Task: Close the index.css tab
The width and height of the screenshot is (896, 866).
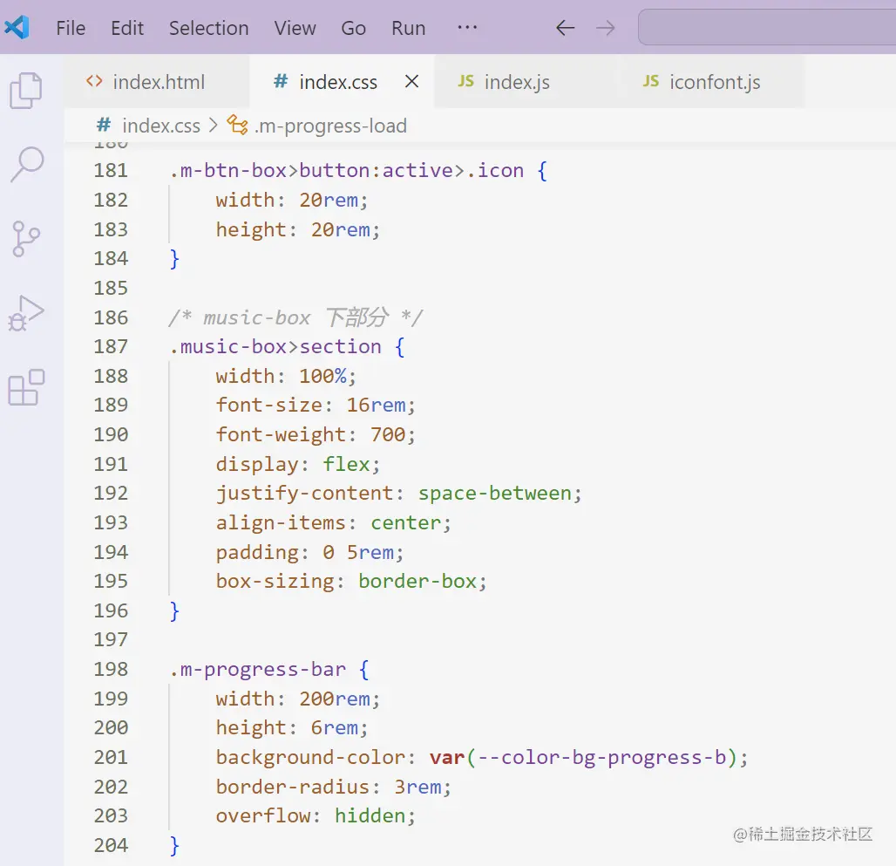Action: coord(411,82)
